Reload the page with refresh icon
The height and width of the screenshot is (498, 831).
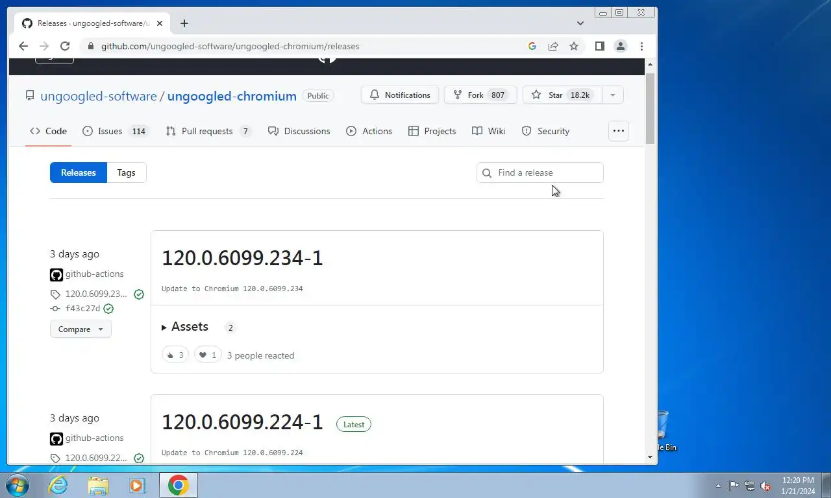(65, 46)
